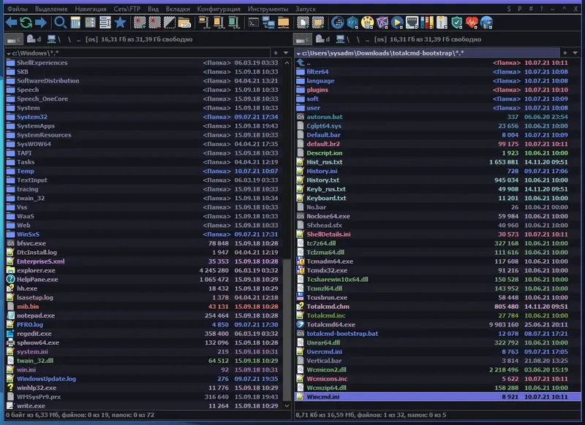The image size is (585, 425).
Task: Go forward with the blue right arrow
Action: tap(41, 23)
